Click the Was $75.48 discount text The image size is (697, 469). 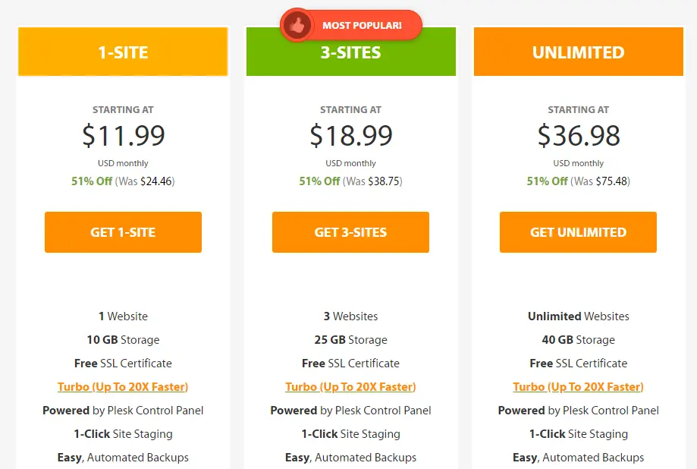click(600, 181)
